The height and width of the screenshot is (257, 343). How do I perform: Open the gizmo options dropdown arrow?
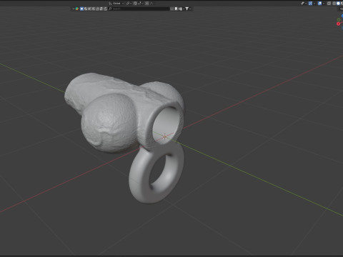(314, 4)
